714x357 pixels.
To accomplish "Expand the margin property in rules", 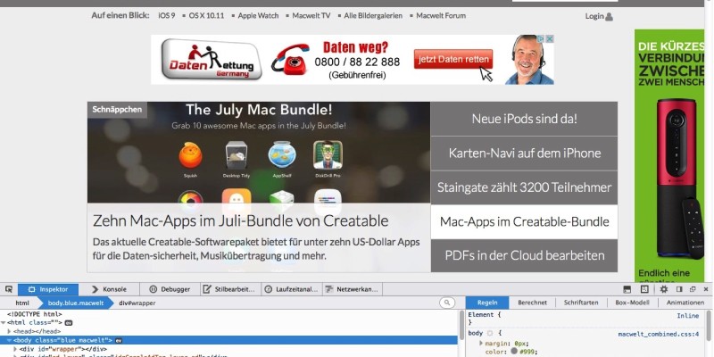I will click(482, 343).
